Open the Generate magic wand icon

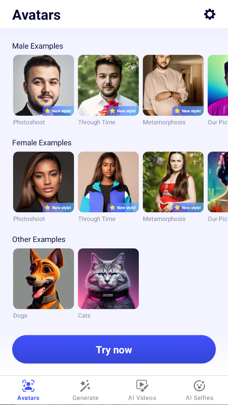pyautogui.click(x=85, y=386)
